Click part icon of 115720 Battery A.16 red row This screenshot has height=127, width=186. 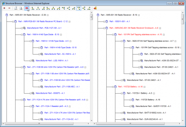pos(115,87)
